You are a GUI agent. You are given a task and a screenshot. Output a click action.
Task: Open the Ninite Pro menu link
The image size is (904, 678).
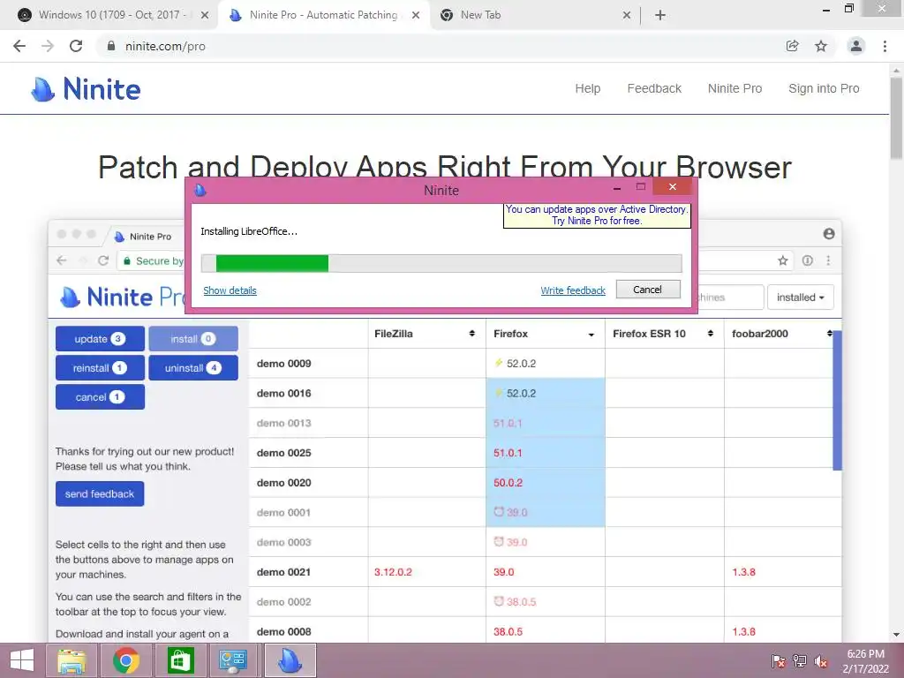[x=735, y=89]
